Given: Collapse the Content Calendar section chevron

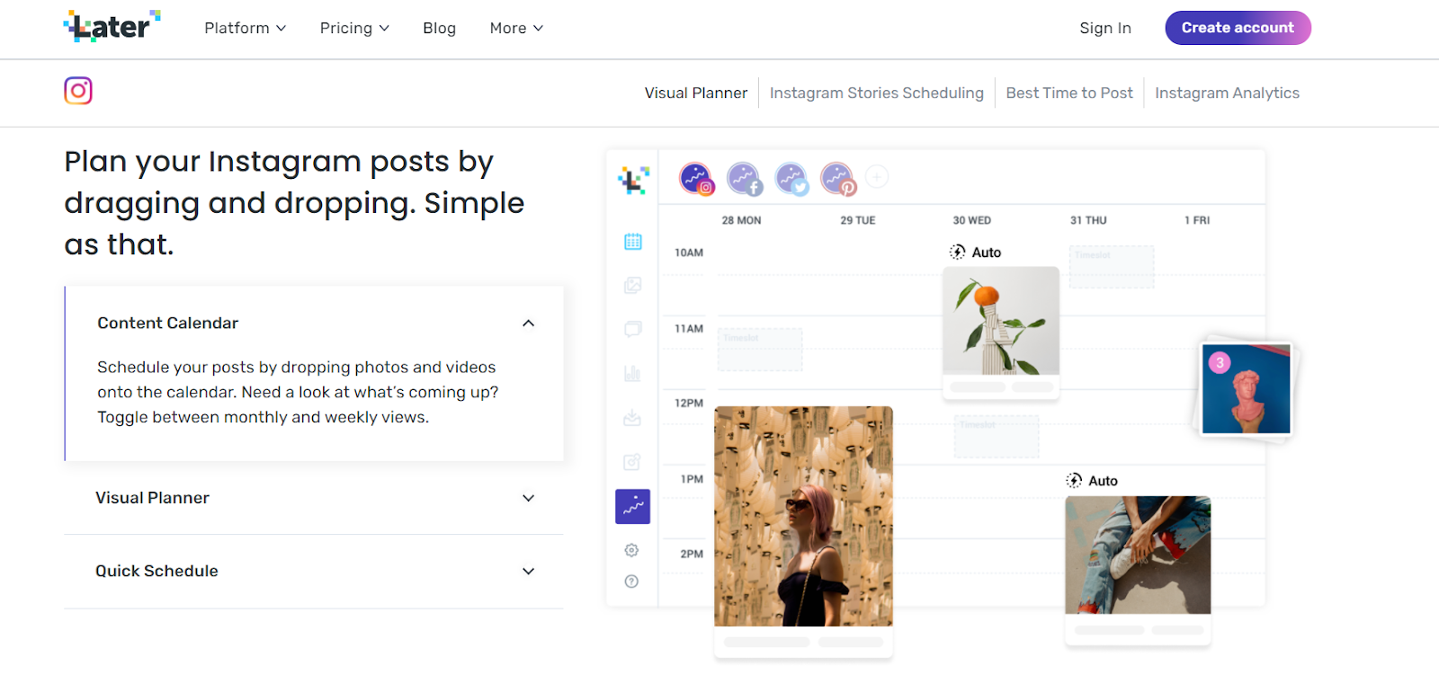Looking at the screenshot, I should tap(529, 323).
